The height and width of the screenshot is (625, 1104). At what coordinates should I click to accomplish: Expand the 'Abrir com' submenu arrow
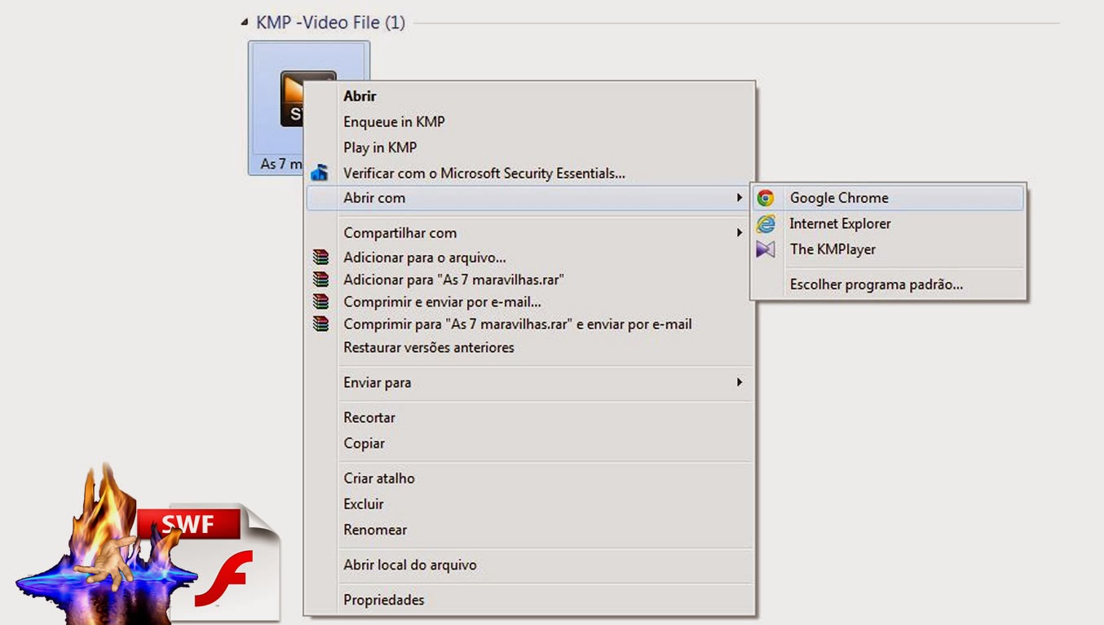739,198
